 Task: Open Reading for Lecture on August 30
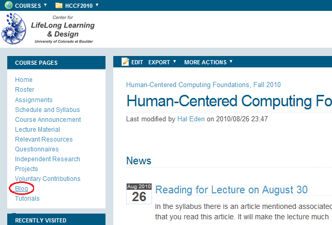(231, 190)
